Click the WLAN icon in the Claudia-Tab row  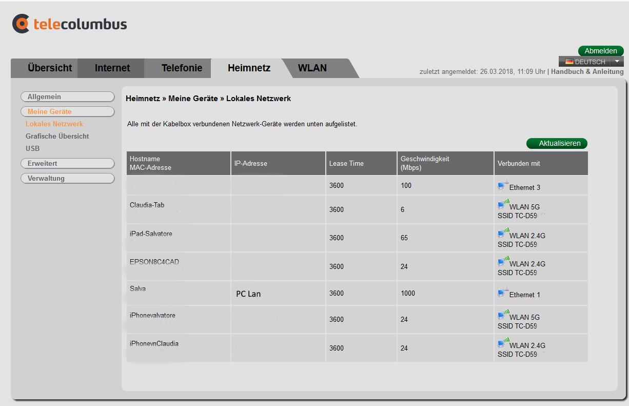coord(503,204)
